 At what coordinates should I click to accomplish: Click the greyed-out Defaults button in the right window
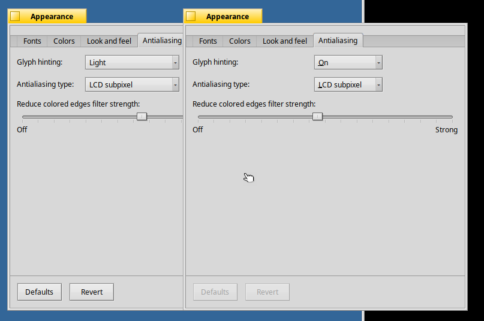pos(215,292)
